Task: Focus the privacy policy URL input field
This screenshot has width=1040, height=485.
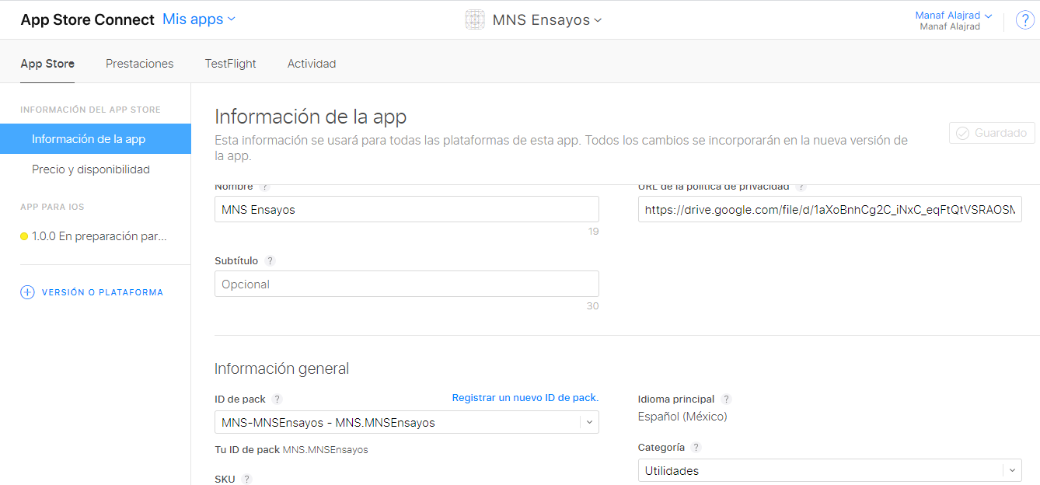Action: click(x=829, y=209)
